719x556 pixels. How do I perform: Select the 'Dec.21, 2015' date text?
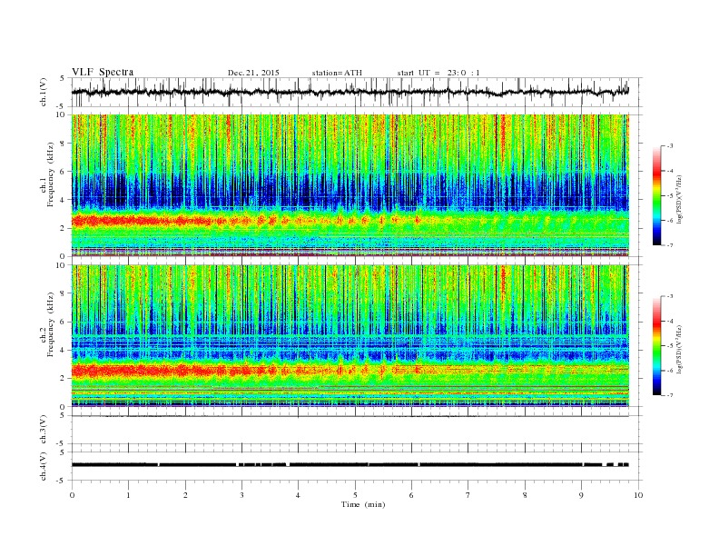click(253, 73)
